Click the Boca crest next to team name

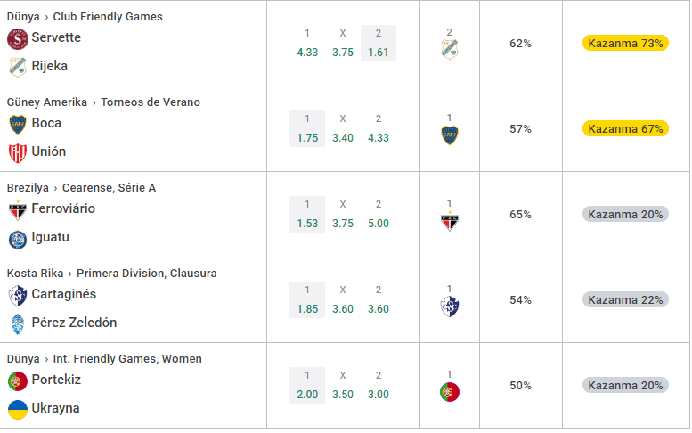18,125
